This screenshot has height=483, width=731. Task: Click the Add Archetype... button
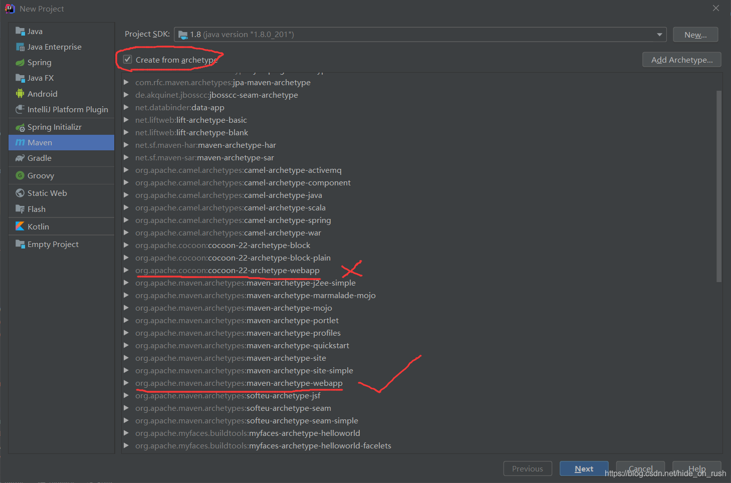tap(681, 60)
